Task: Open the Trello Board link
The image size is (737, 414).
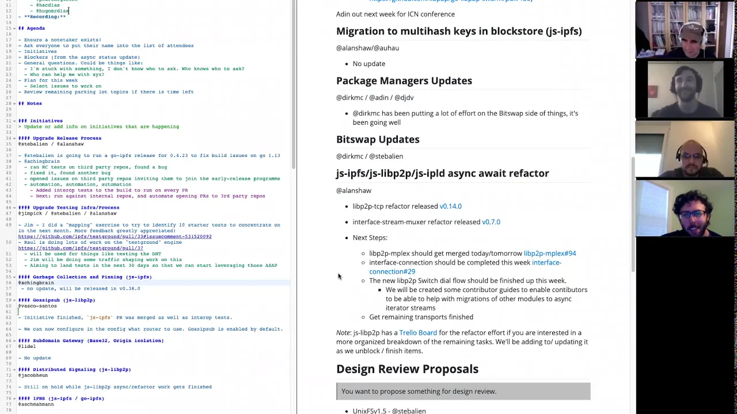Action: tap(418, 333)
